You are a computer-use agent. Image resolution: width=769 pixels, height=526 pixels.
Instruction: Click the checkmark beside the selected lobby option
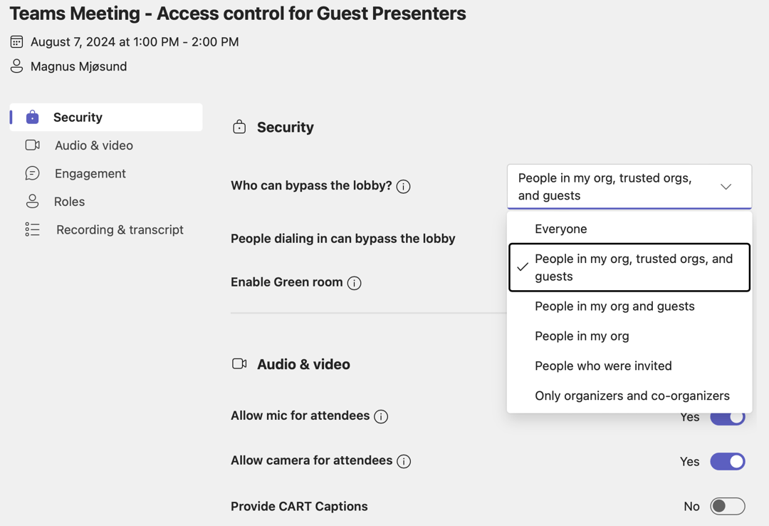coord(523,267)
